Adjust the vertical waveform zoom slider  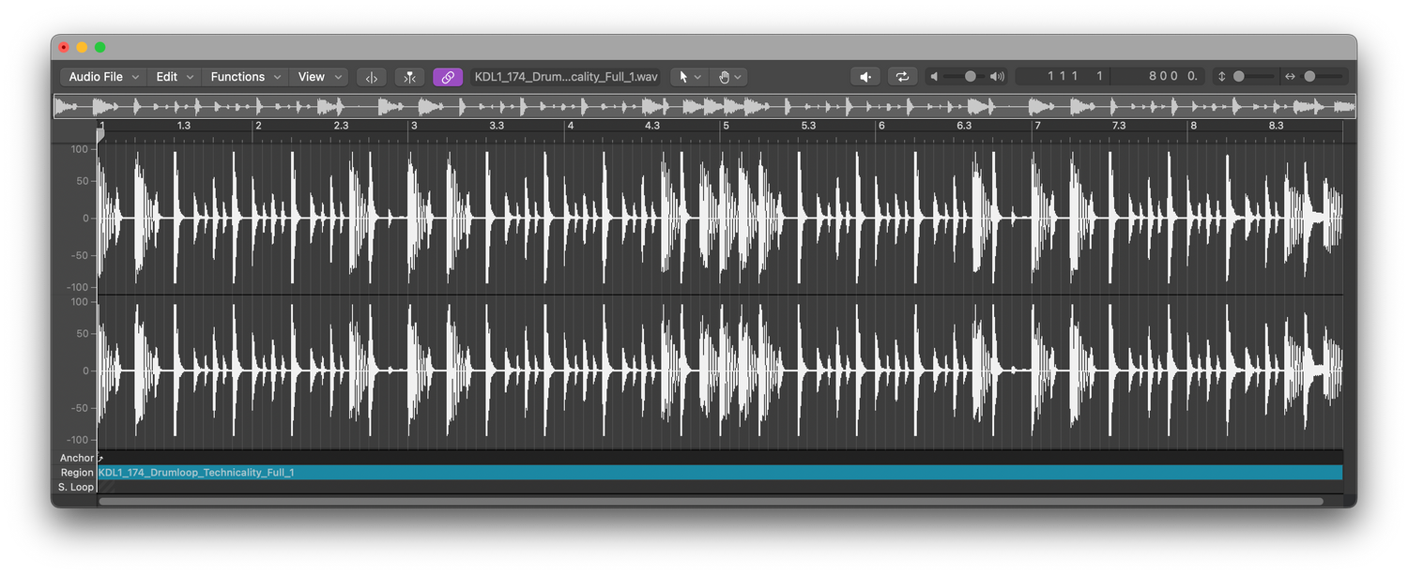pos(1255,77)
